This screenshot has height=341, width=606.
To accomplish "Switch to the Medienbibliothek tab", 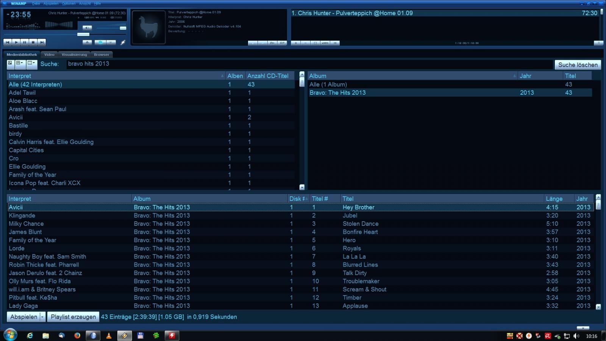I will click(22, 55).
